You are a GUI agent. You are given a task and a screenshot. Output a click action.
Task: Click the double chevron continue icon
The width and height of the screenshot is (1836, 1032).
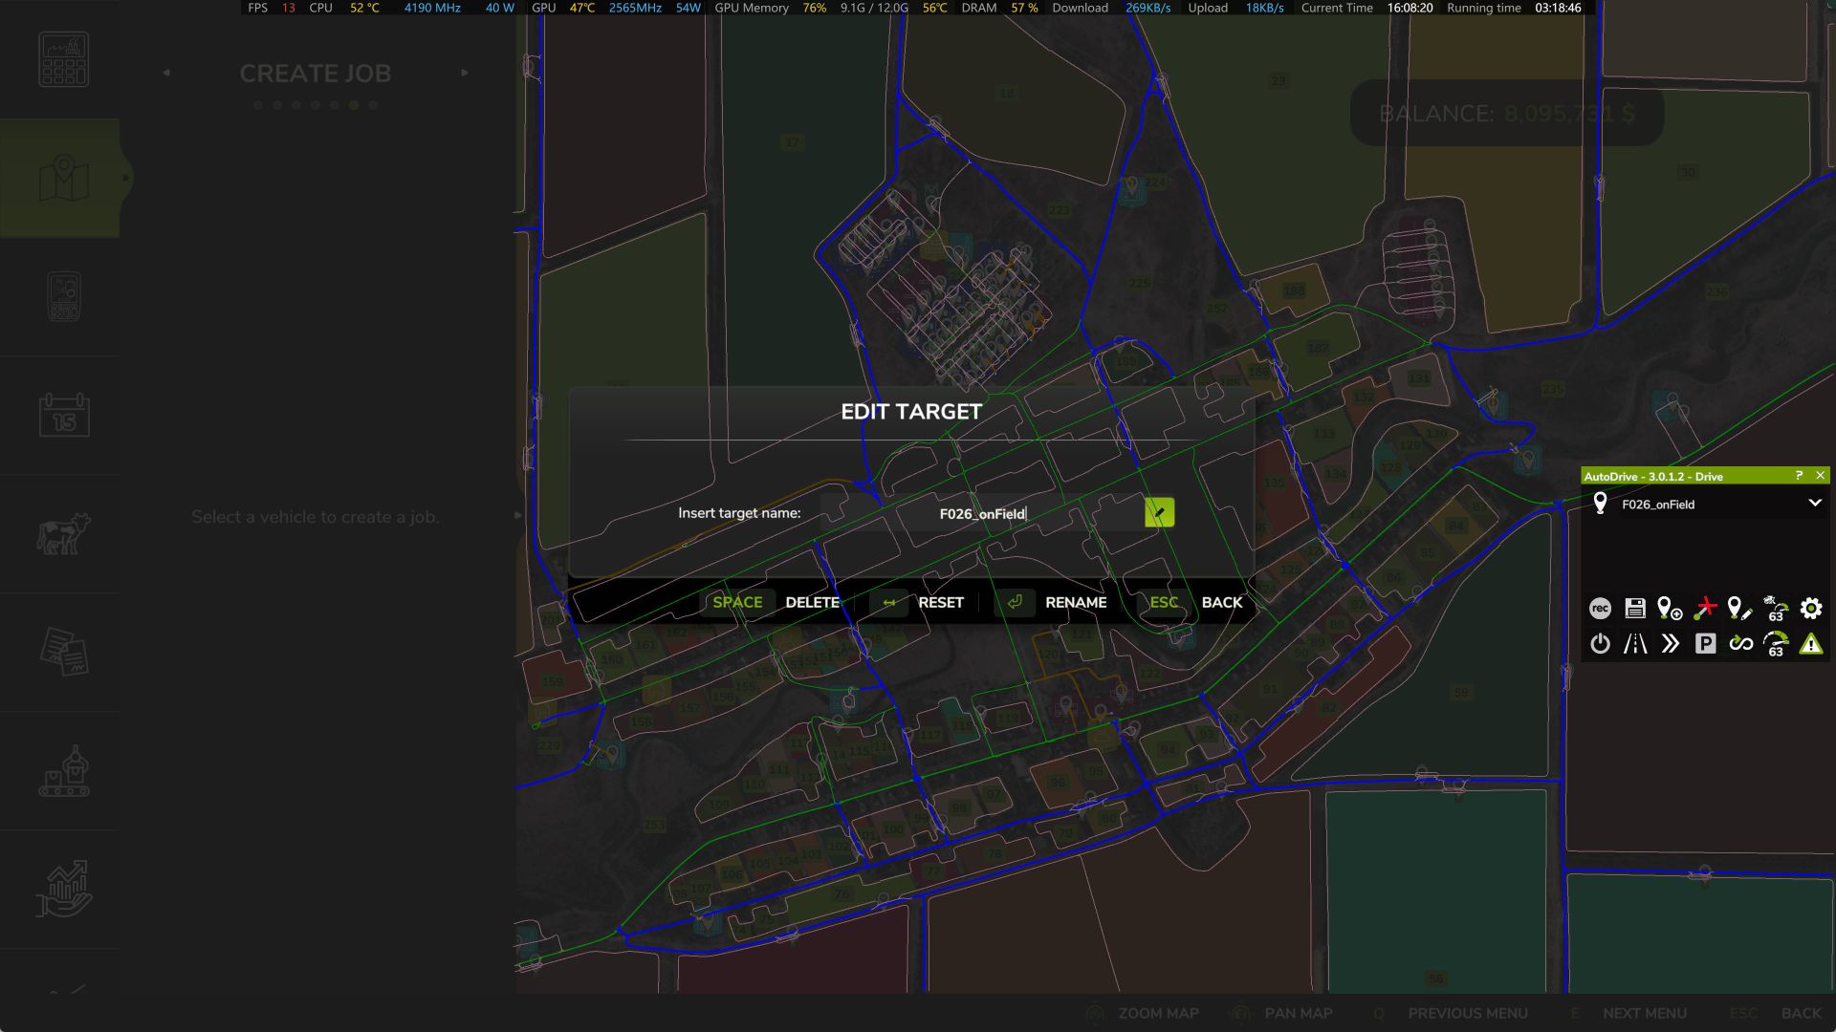point(1670,644)
